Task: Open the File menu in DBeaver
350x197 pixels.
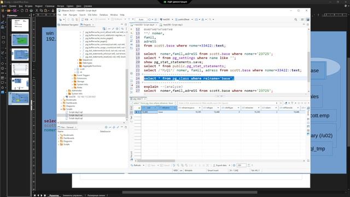Action: click(59, 15)
